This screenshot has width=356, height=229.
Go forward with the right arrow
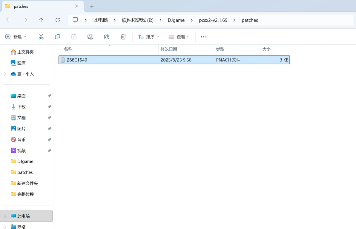coord(25,20)
